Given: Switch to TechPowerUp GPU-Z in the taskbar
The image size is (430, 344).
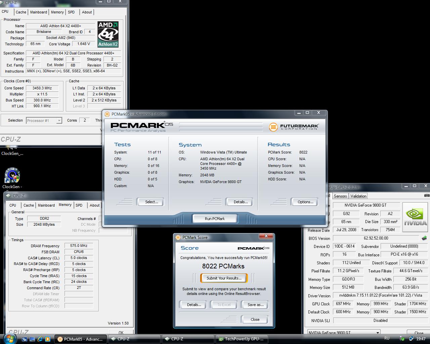Looking at the screenshot, I should pyautogui.click(x=241, y=339).
